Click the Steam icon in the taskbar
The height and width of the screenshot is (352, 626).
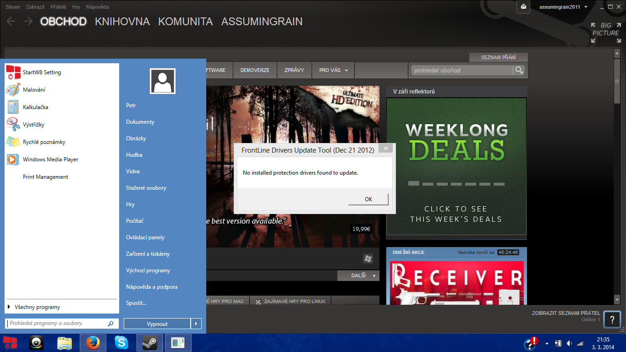(149, 343)
